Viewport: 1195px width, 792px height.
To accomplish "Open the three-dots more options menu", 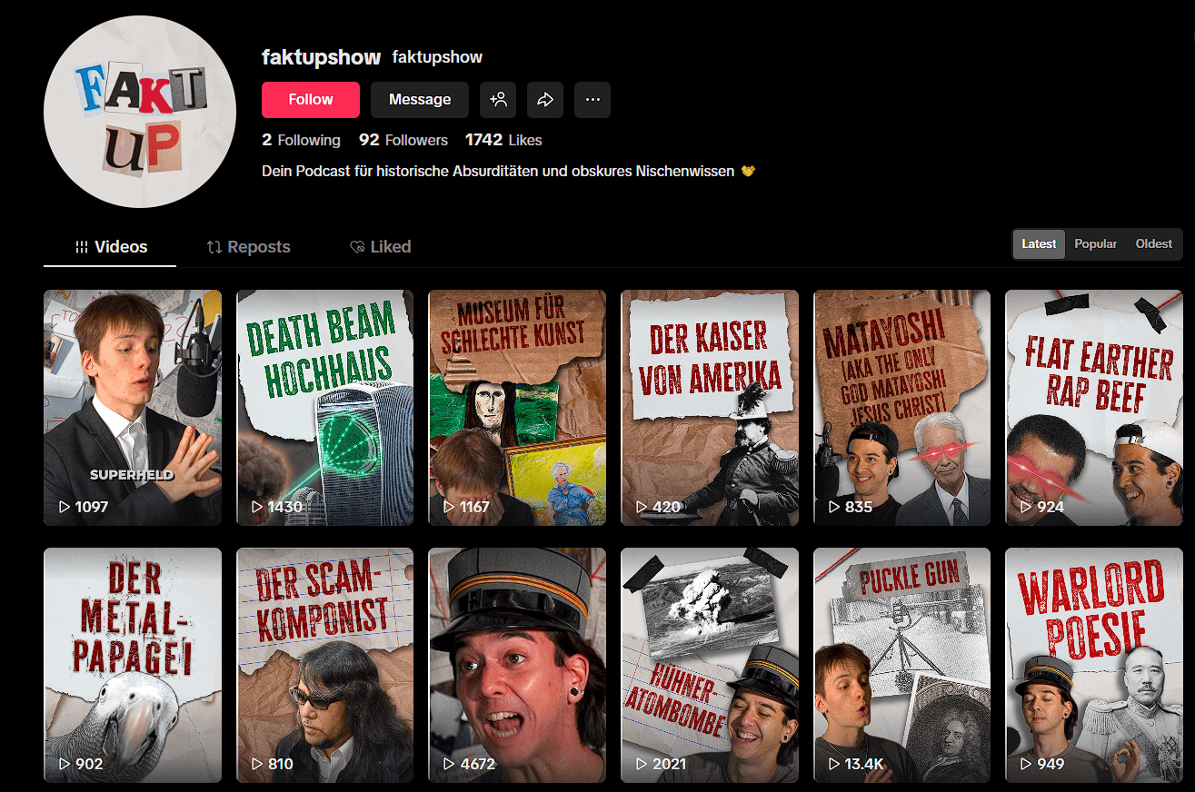I will 593,100.
